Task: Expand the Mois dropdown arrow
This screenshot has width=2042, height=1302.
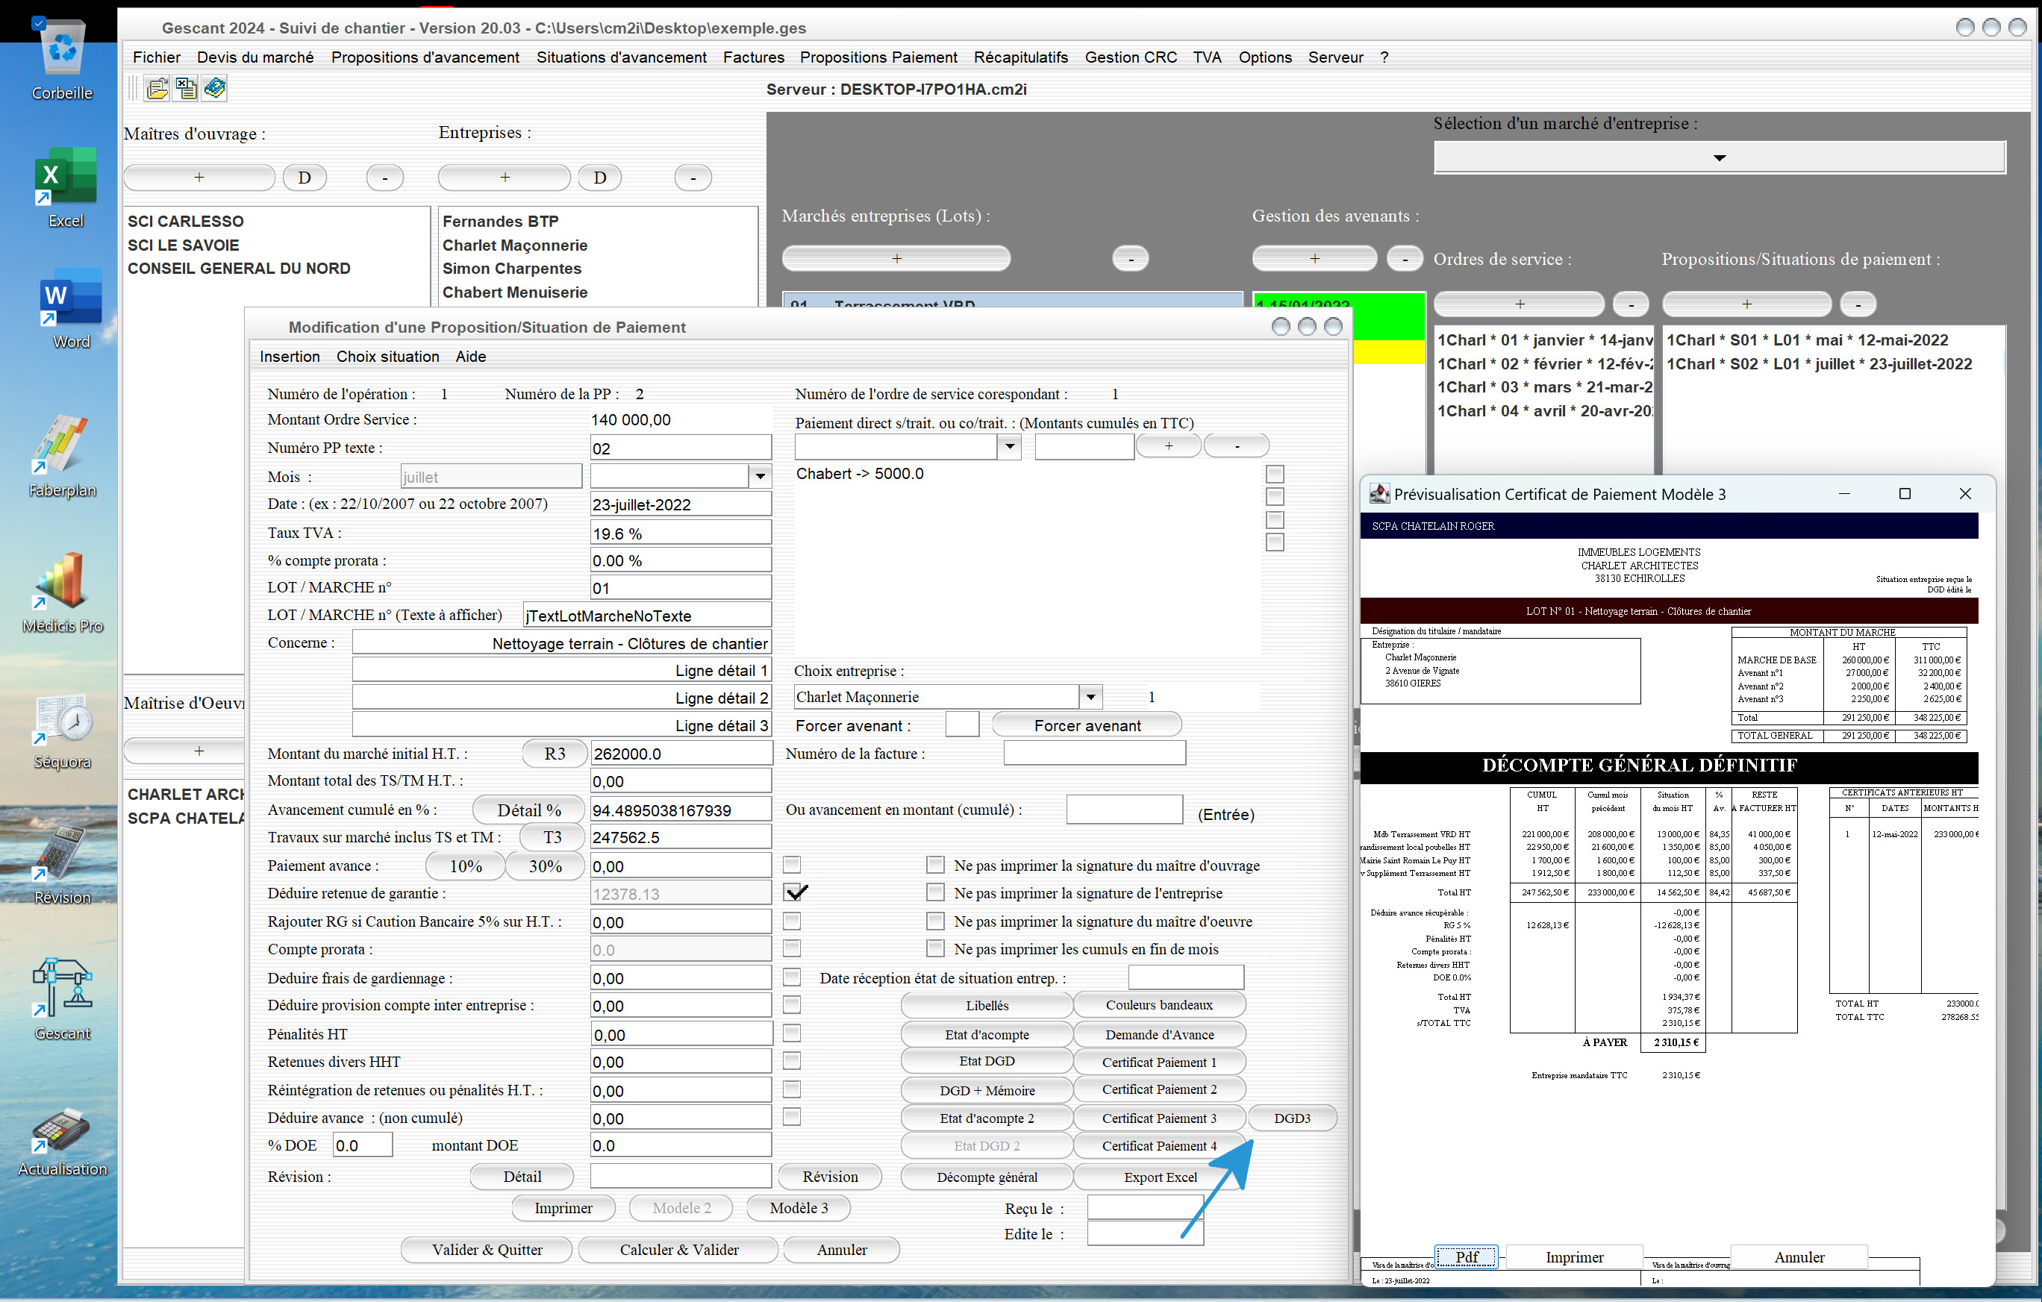Action: point(760,476)
